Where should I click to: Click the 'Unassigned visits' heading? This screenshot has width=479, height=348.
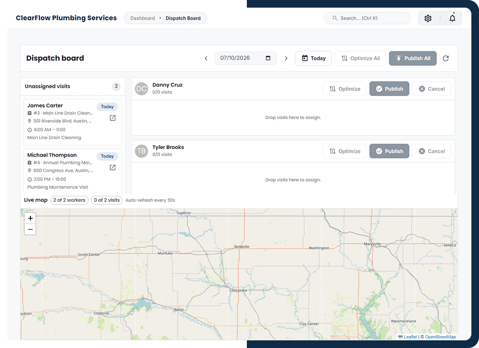tap(47, 86)
